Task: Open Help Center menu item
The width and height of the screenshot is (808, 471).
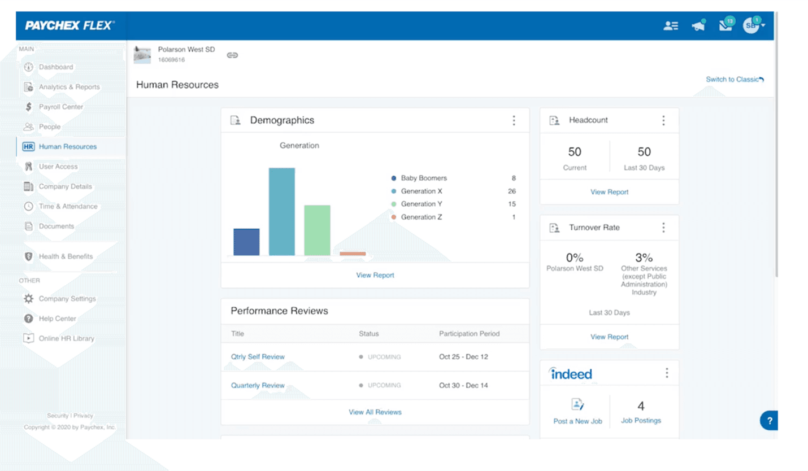Action: point(58,319)
